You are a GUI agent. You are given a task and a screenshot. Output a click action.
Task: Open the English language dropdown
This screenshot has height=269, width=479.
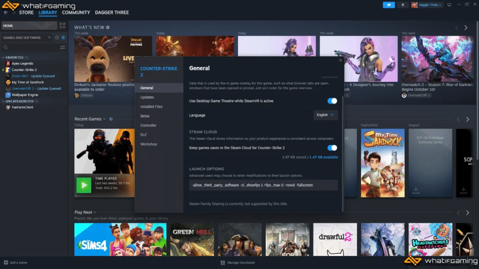pyautogui.click(x=325, y=115)
